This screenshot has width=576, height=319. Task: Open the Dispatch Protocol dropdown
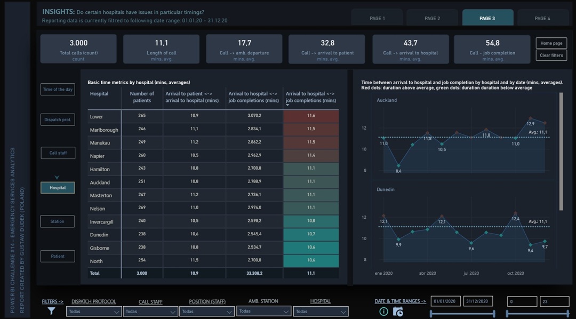[94, 312]
